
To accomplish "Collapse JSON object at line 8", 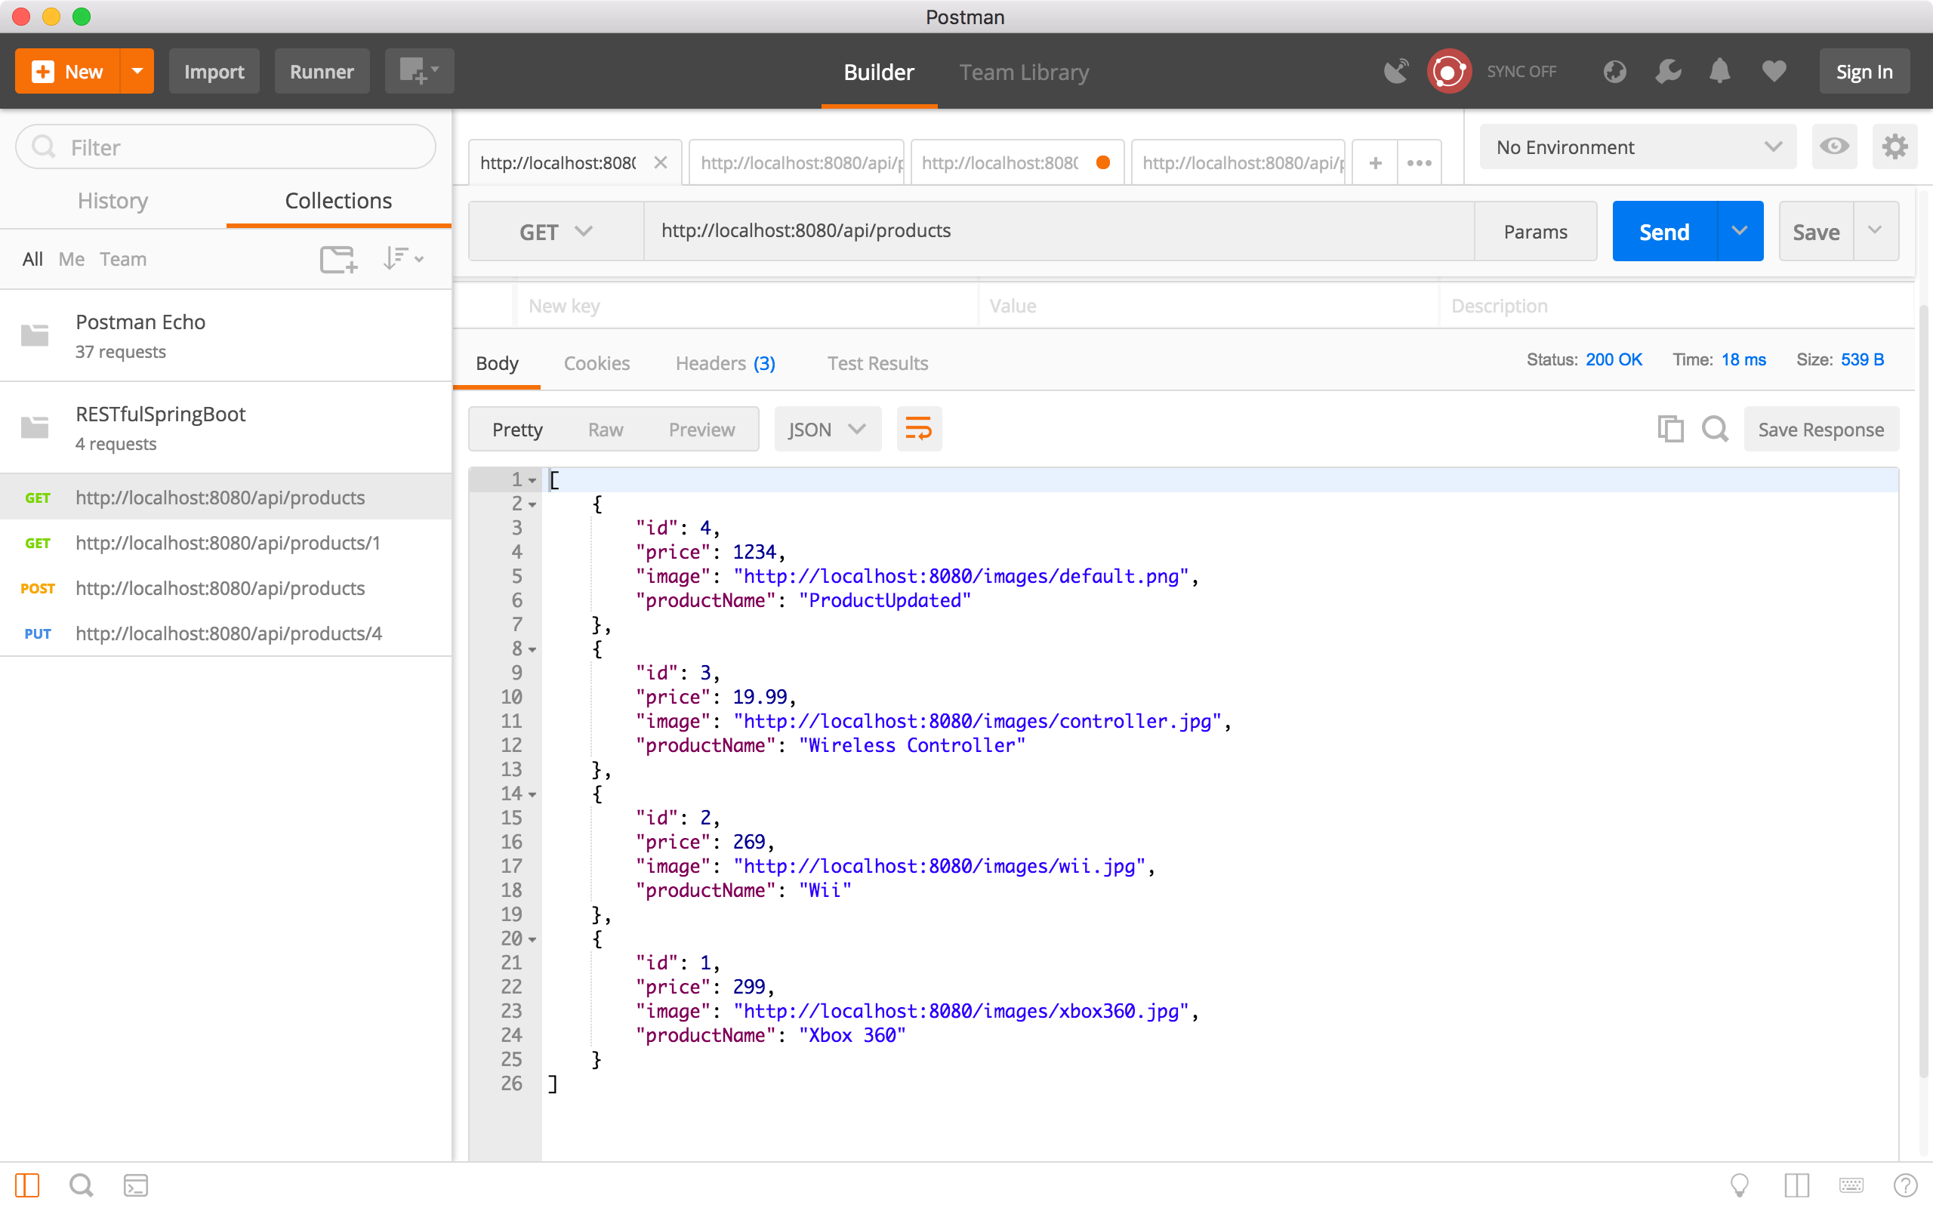I will pyautogui.click(x=532, y=649).
